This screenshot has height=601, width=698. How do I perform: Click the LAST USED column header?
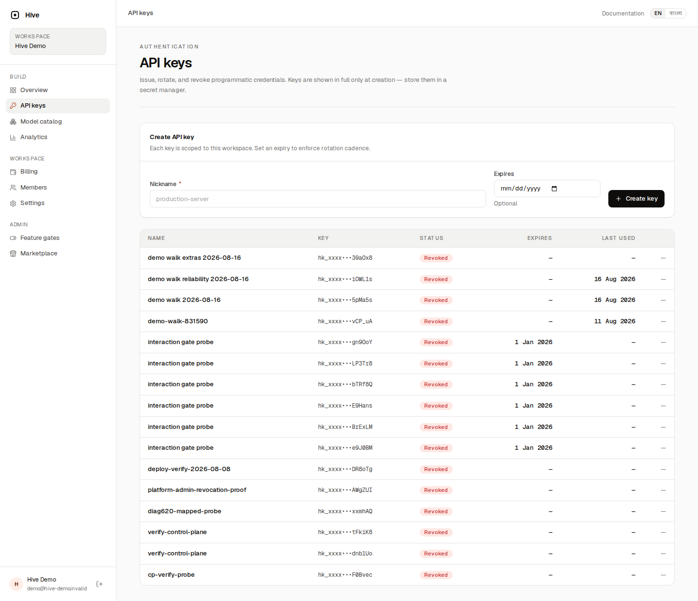(619, 238)
